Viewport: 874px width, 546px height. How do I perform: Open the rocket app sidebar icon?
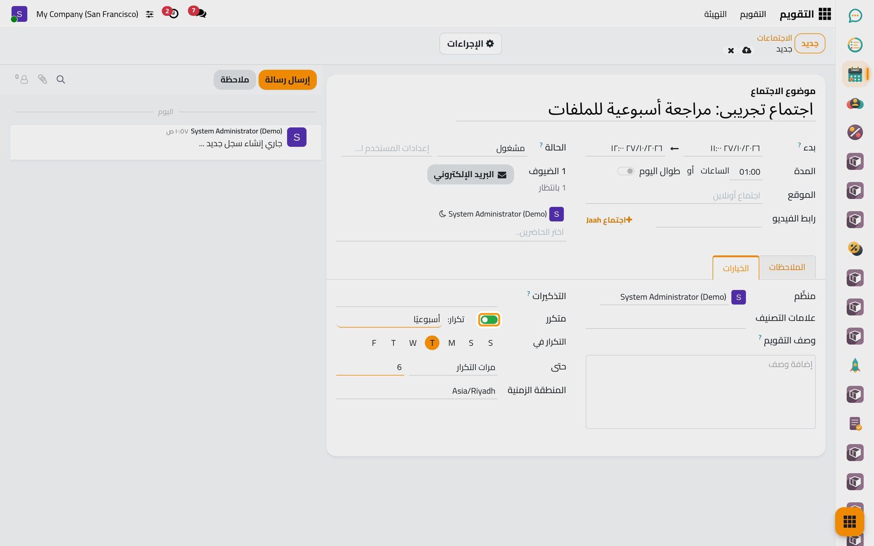(855, 365)
